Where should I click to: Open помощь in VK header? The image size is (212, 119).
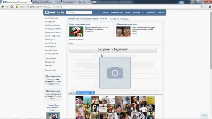pos(151,12)
